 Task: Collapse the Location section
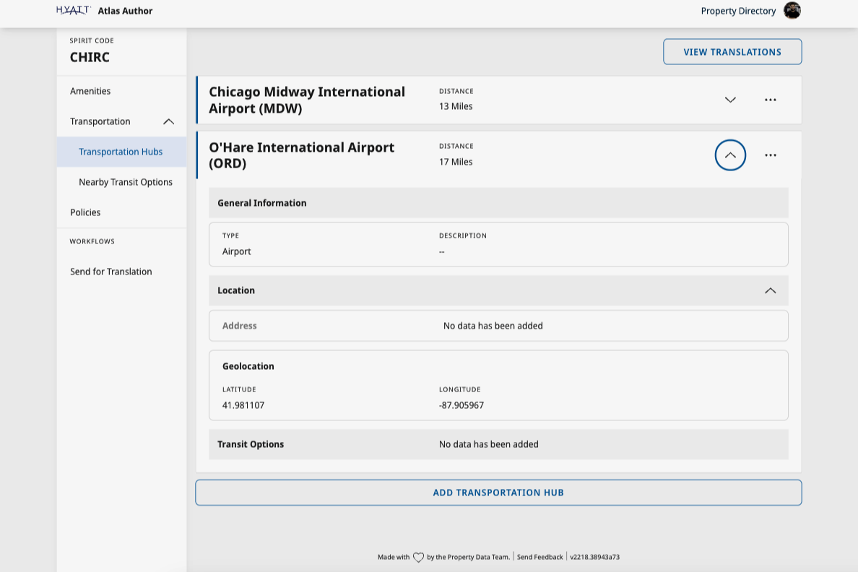[770, 290]
